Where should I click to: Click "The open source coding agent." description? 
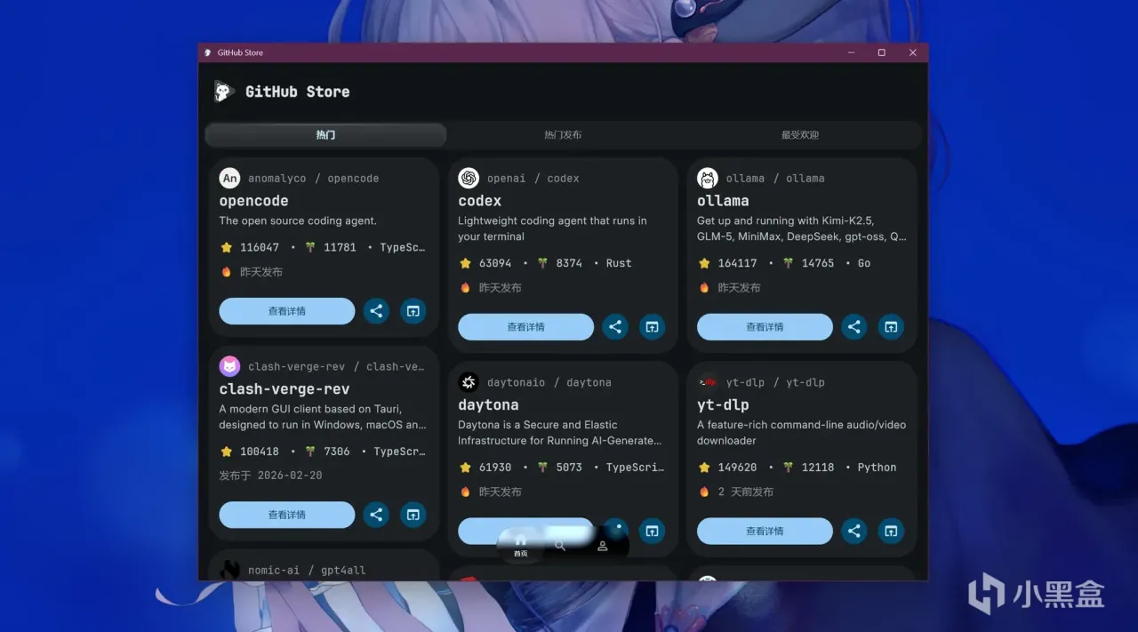click(x=298, y=221)
